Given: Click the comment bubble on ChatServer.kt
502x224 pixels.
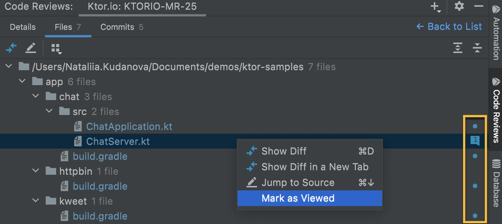Looking at the screenshot, I should [475, 140].
